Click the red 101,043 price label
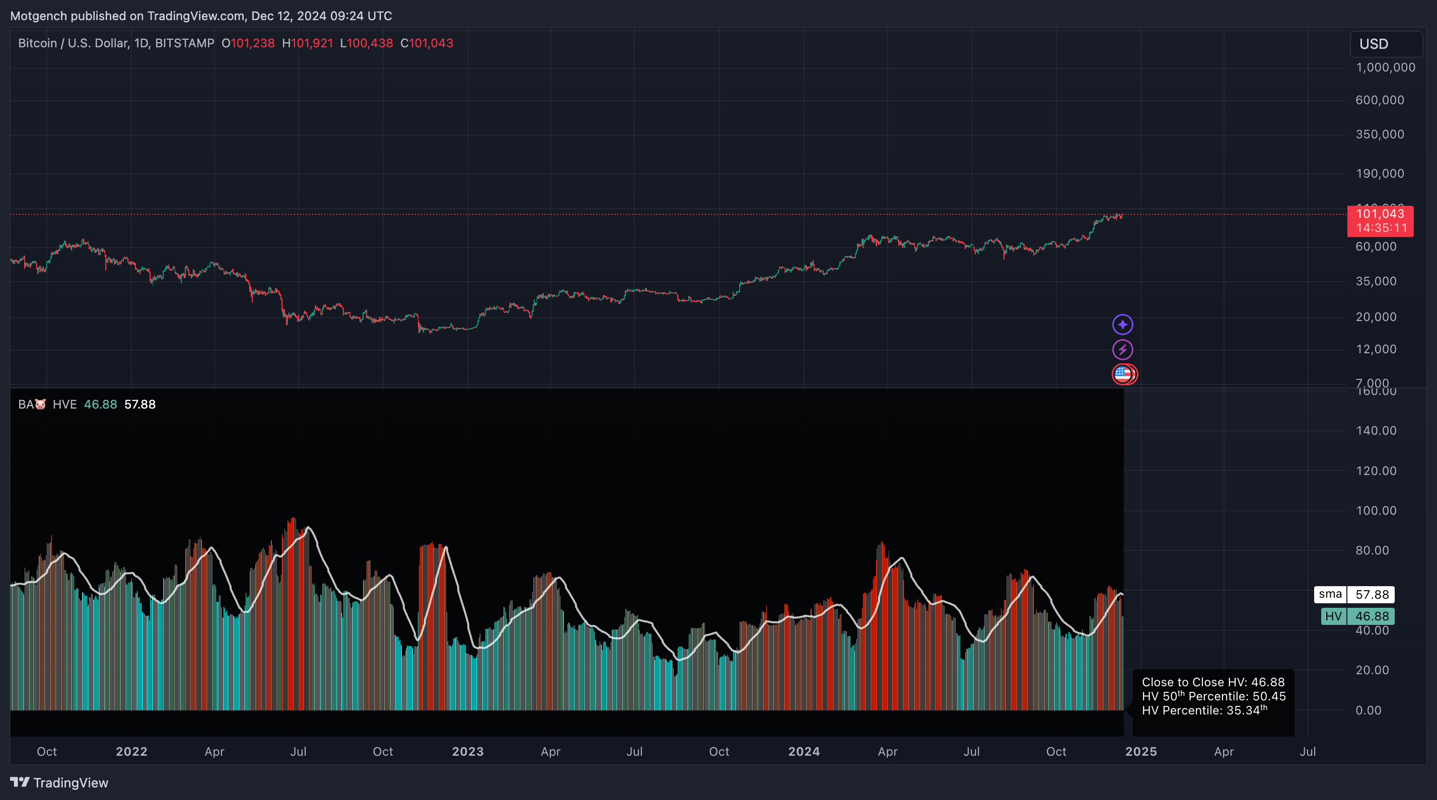Screen dimensions: 1437x800 1380,221
